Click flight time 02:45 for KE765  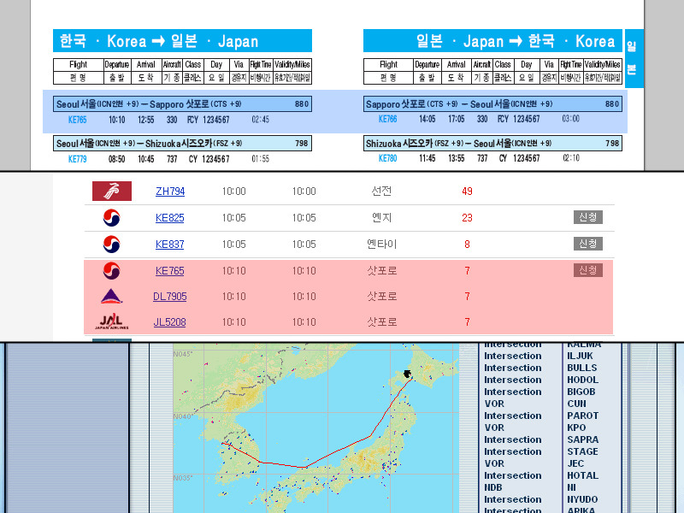tap(261, 120)
